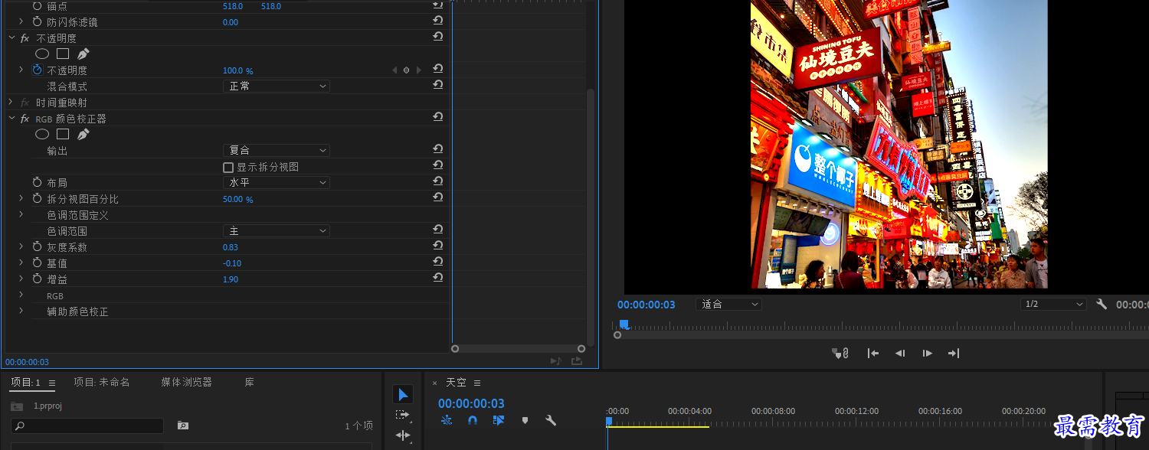1149x450 pixels.
Task: Open program monitor settings wrench
Action: pyautogui.click(x=1102, y=304)
